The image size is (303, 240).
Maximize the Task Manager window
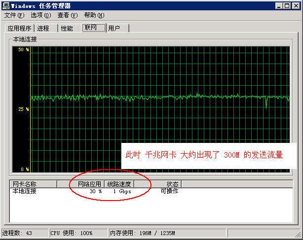[x=287, y=6]
